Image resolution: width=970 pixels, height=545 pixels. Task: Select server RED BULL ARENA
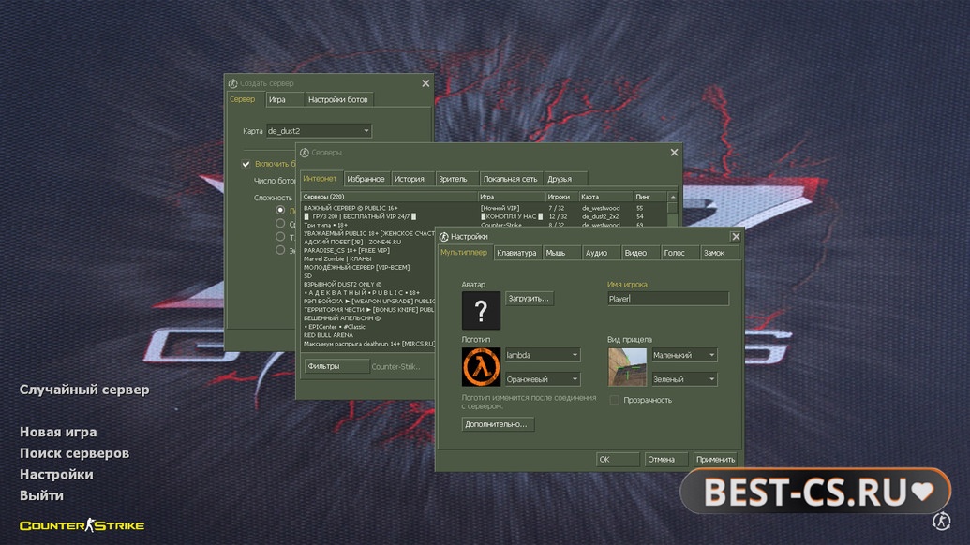(x=368, y=335)
